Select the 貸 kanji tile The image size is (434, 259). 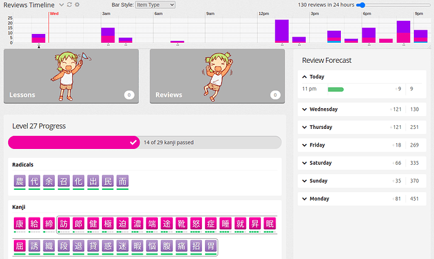[93, 246]
